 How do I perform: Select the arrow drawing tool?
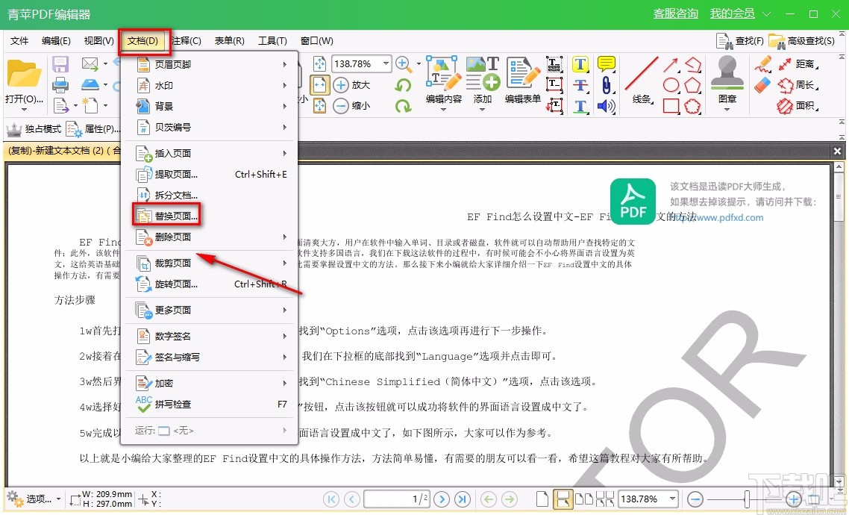(671, 65)
